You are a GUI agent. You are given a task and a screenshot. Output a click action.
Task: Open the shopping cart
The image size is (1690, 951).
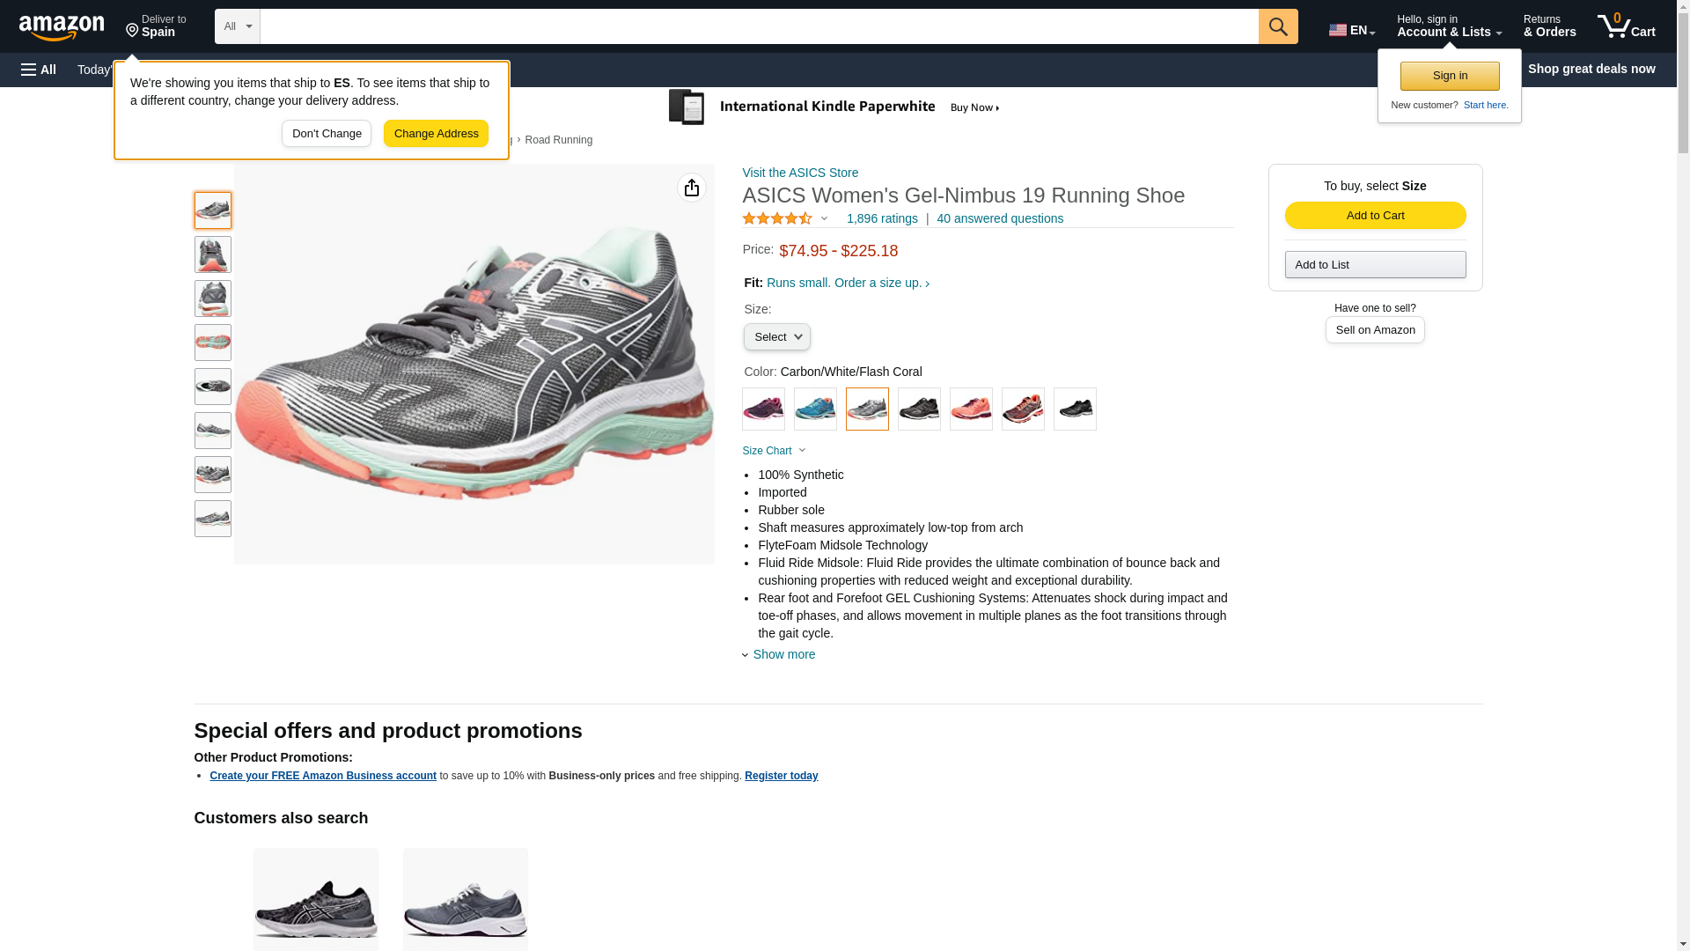(1626, 26)
